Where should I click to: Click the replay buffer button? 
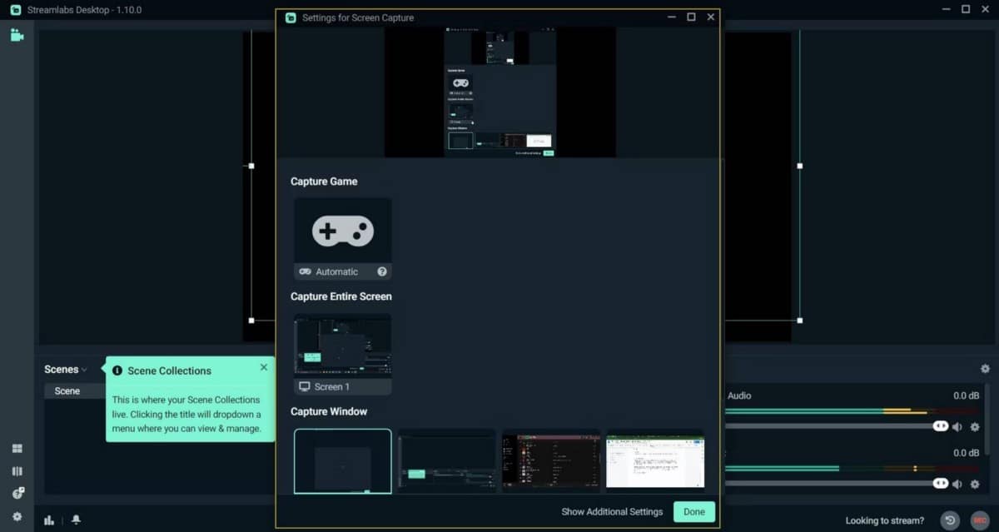(950, 520)
